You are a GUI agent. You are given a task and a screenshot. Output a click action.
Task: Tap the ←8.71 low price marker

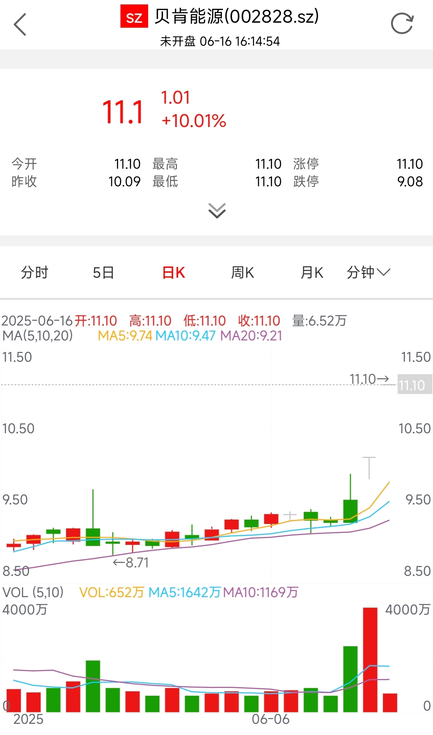(x=131, y=563)
